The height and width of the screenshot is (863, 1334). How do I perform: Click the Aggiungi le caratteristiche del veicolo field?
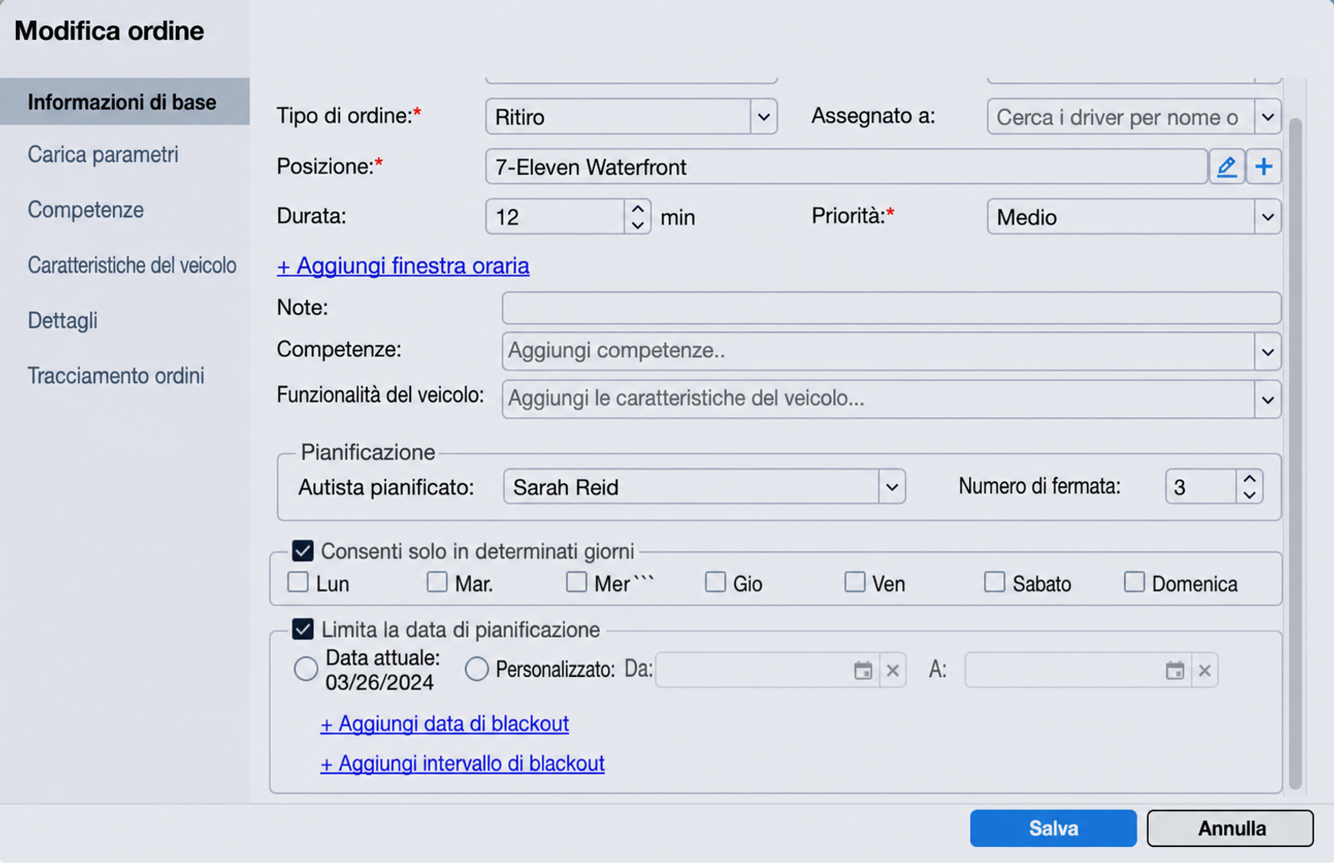[x=878, y=399]
